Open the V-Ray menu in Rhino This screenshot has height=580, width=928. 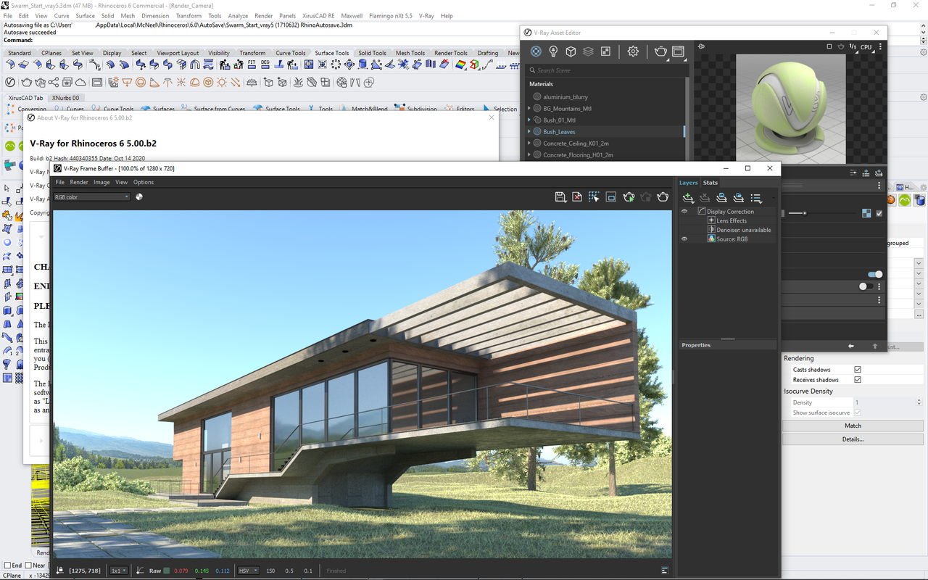pyautogui.click(x=427, y=15)
